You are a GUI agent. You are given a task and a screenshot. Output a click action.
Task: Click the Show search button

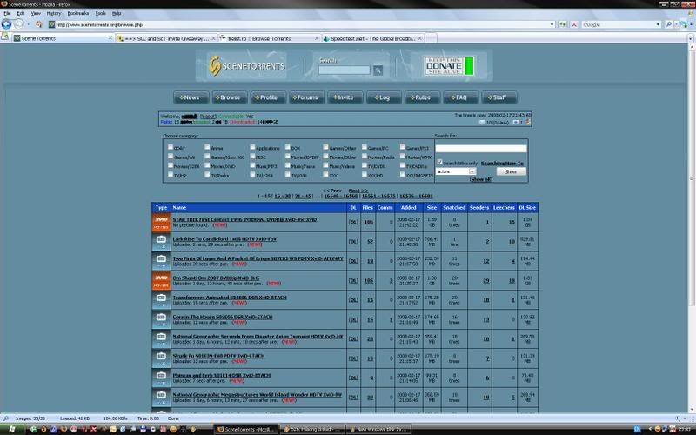511,171
